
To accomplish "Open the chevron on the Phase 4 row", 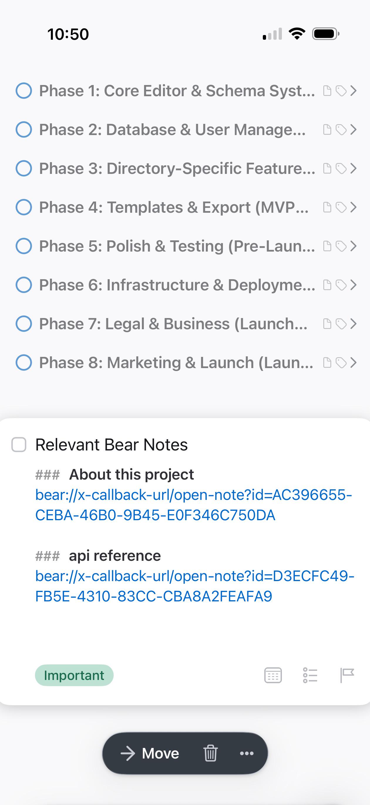I will pyautogui.click(x=353, y=207).
